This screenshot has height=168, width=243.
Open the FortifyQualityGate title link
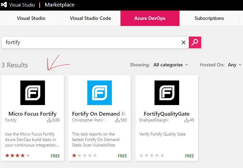click(x=167, y=114)
